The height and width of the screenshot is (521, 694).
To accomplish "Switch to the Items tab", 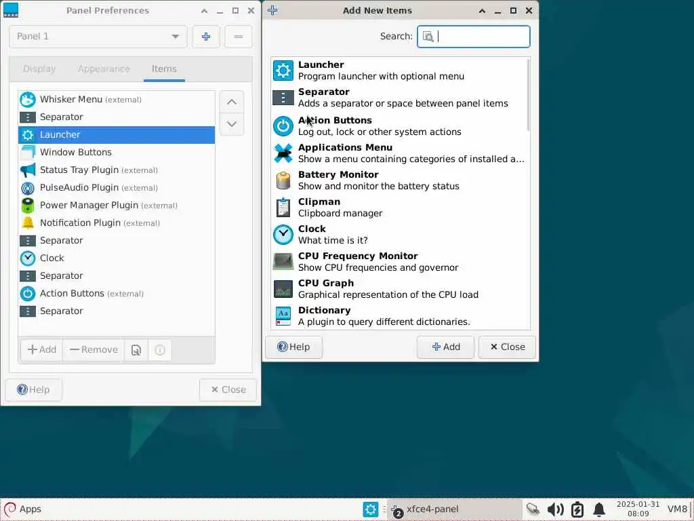I will (x=164, y=69).
